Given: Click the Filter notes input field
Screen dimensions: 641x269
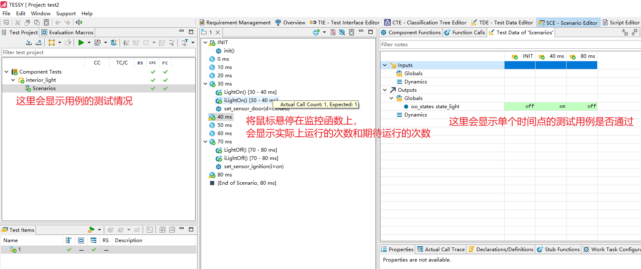Looking at the screenshot, I should [510, 44].
